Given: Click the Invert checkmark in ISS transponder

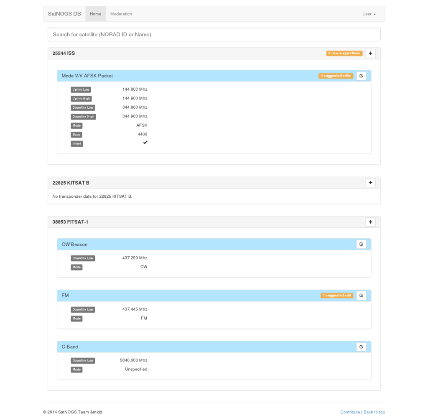Looking at the screenshot, I should click(x=145, y=143).
